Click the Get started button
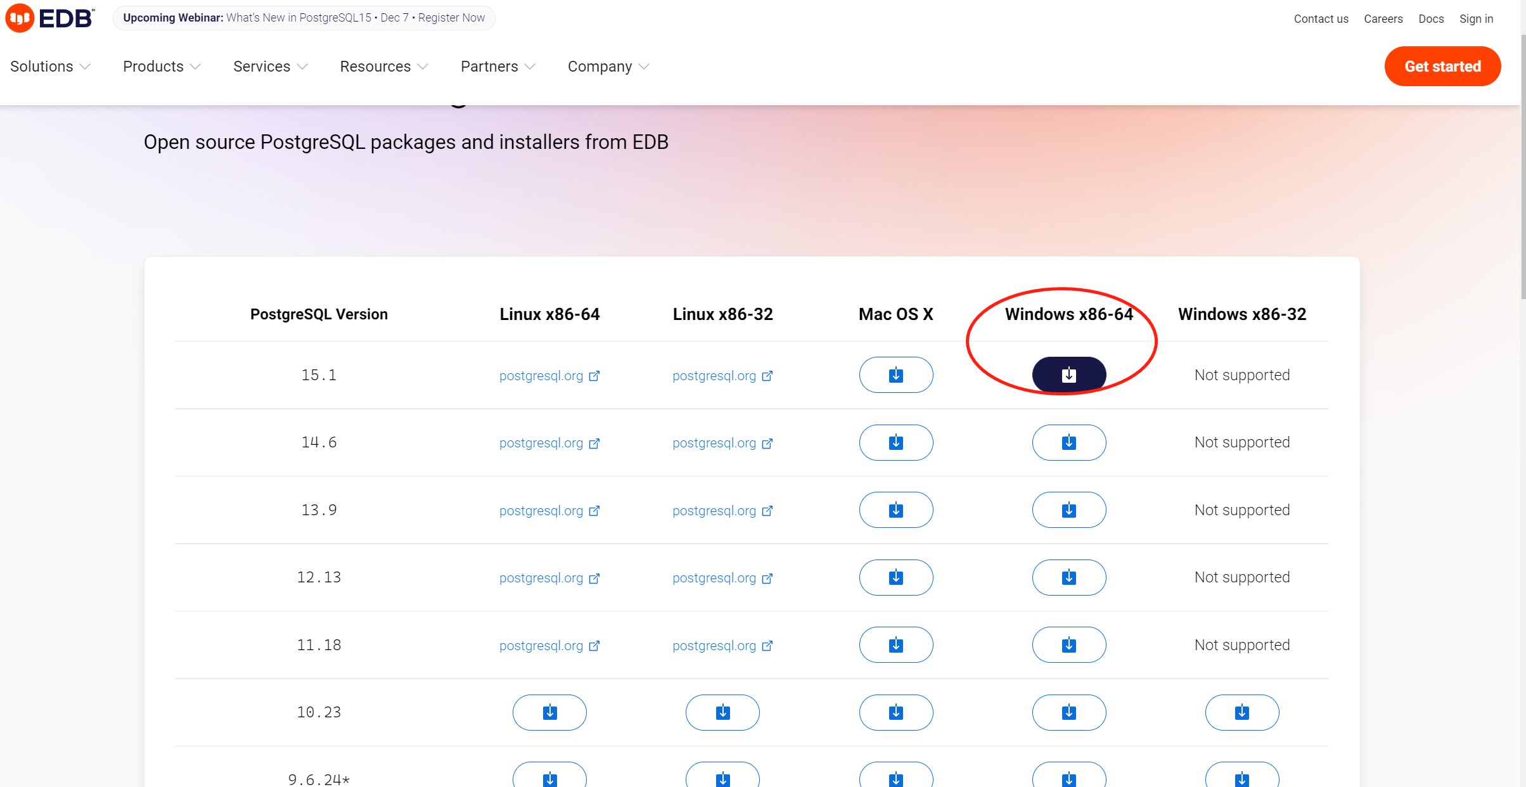Screen dimensions: 1526x787 1442,67
